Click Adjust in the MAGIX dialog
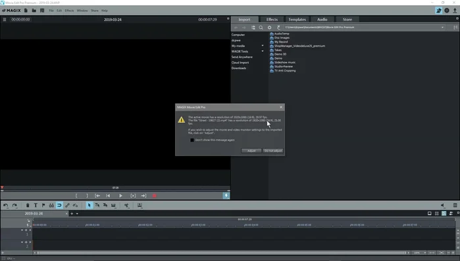This screenshot has width=460, height=261. click(x=251, y=151)
